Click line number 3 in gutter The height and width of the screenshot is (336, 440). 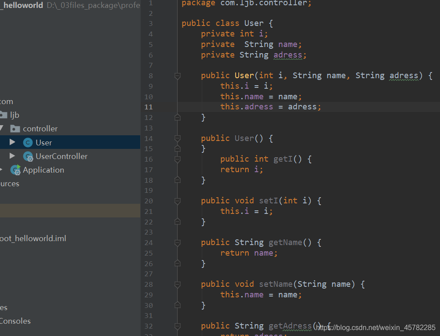[x=151, y=24]
